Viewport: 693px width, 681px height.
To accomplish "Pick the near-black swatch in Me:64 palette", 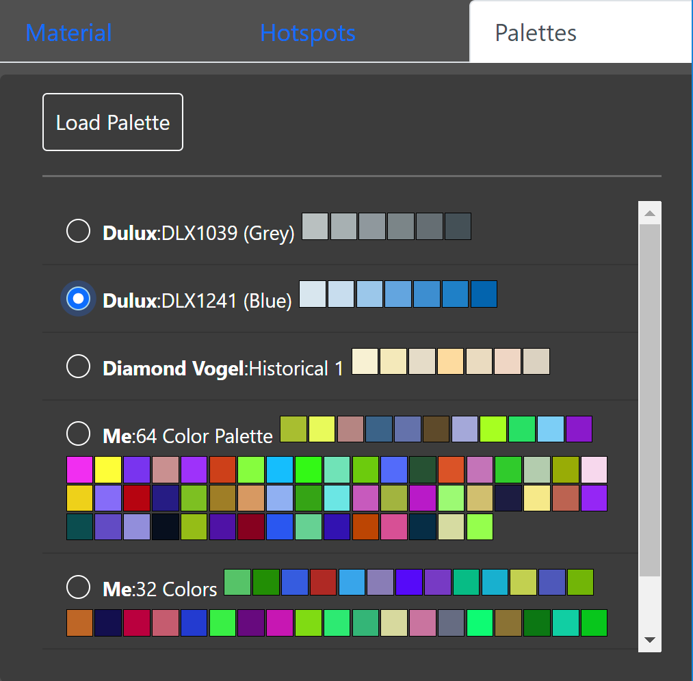I will pyautogui.click(x=166, y=527).
